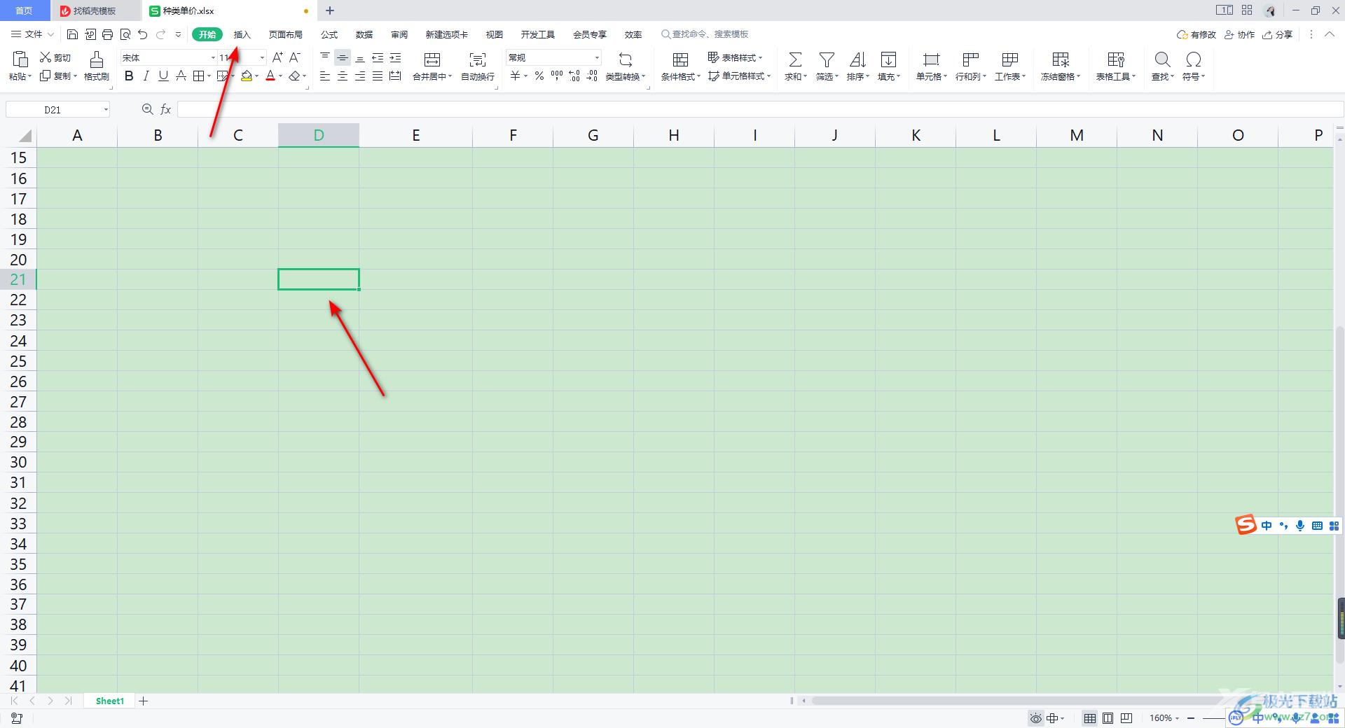Toggle Bold formatting

[x=129, y=76]
